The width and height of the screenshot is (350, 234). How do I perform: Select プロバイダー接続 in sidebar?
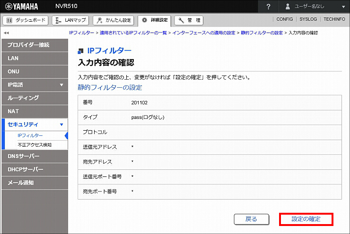tap(35, 45)
